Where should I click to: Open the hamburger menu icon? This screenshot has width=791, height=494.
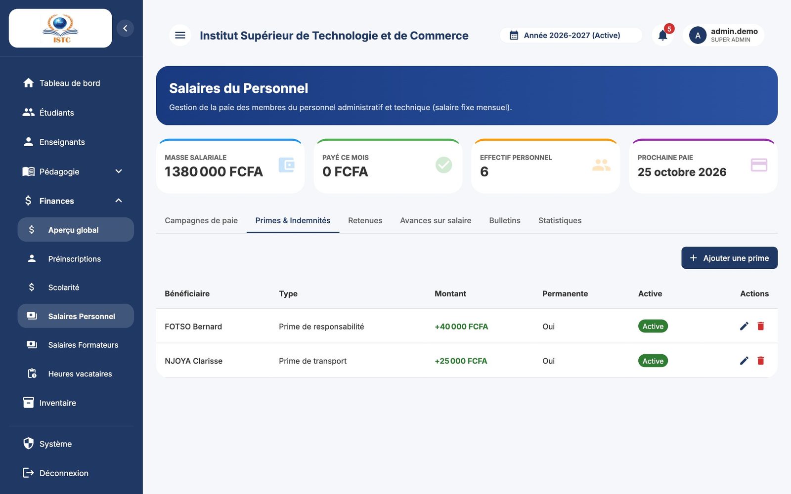click(x=180, y=35)
